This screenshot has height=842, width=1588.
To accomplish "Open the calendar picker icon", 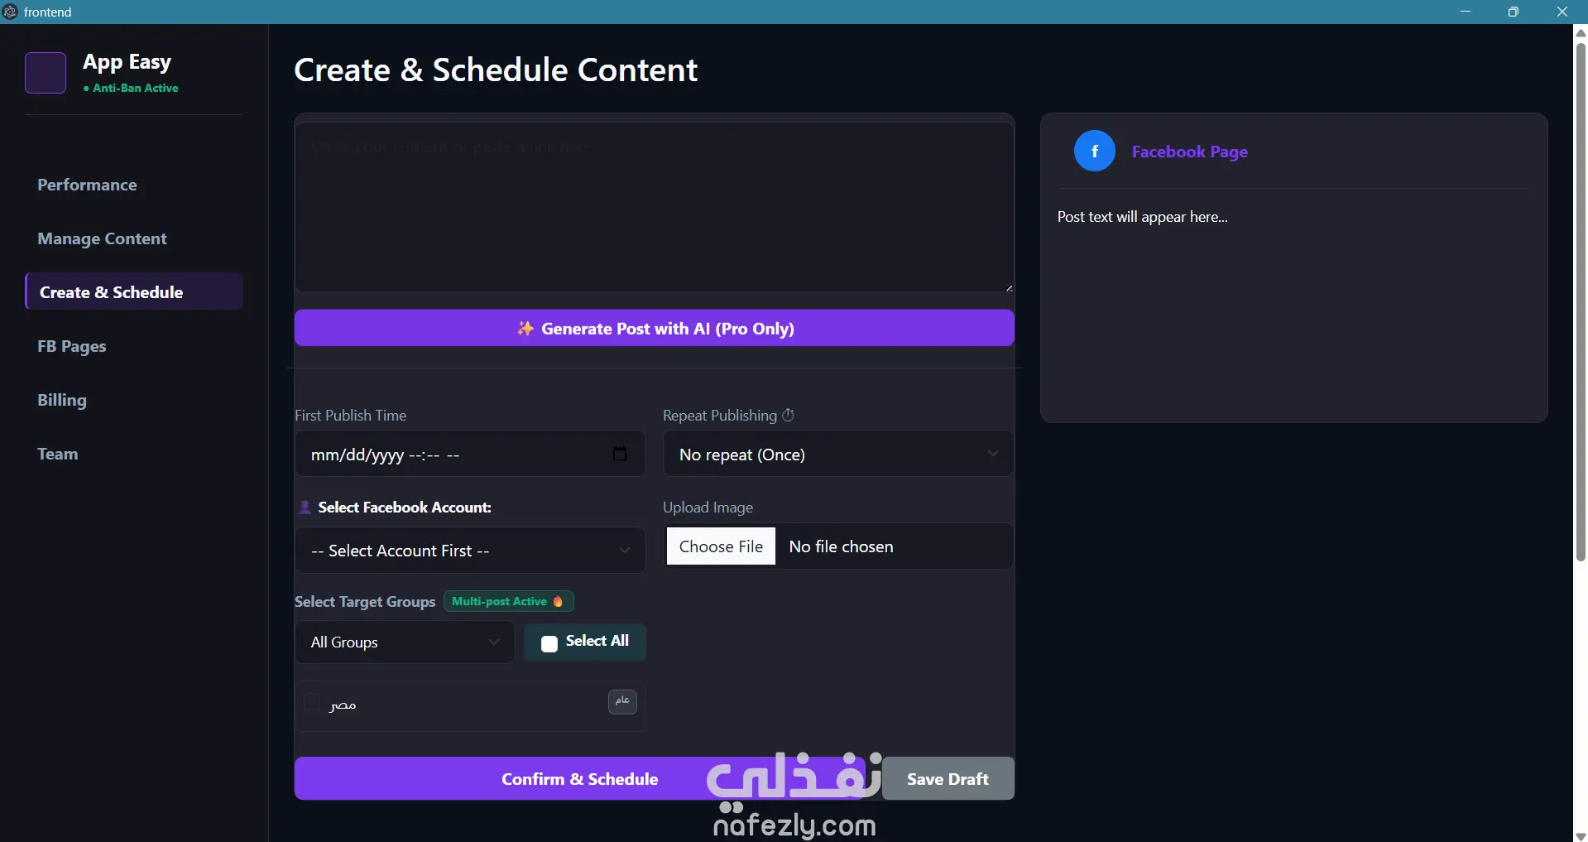I will [620, 454].
